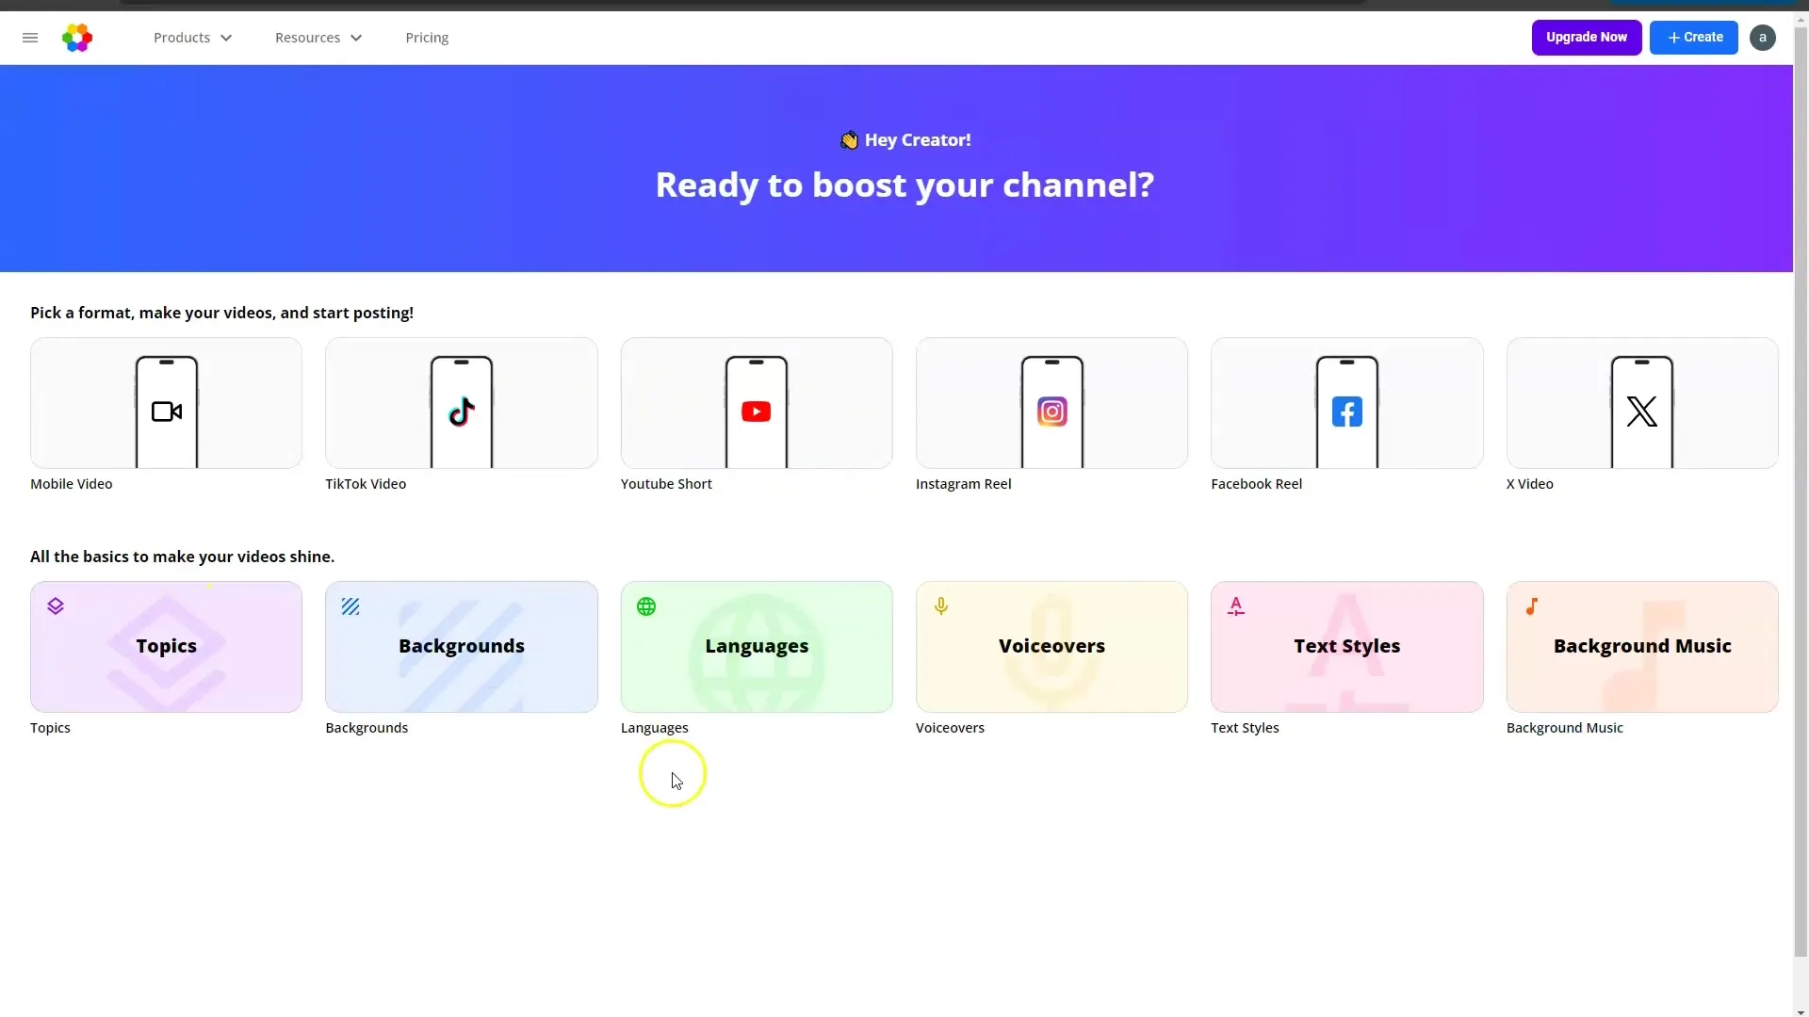Click the hamburger menu icon
Screen dimensions: 1809x1017
coord(30,38)
